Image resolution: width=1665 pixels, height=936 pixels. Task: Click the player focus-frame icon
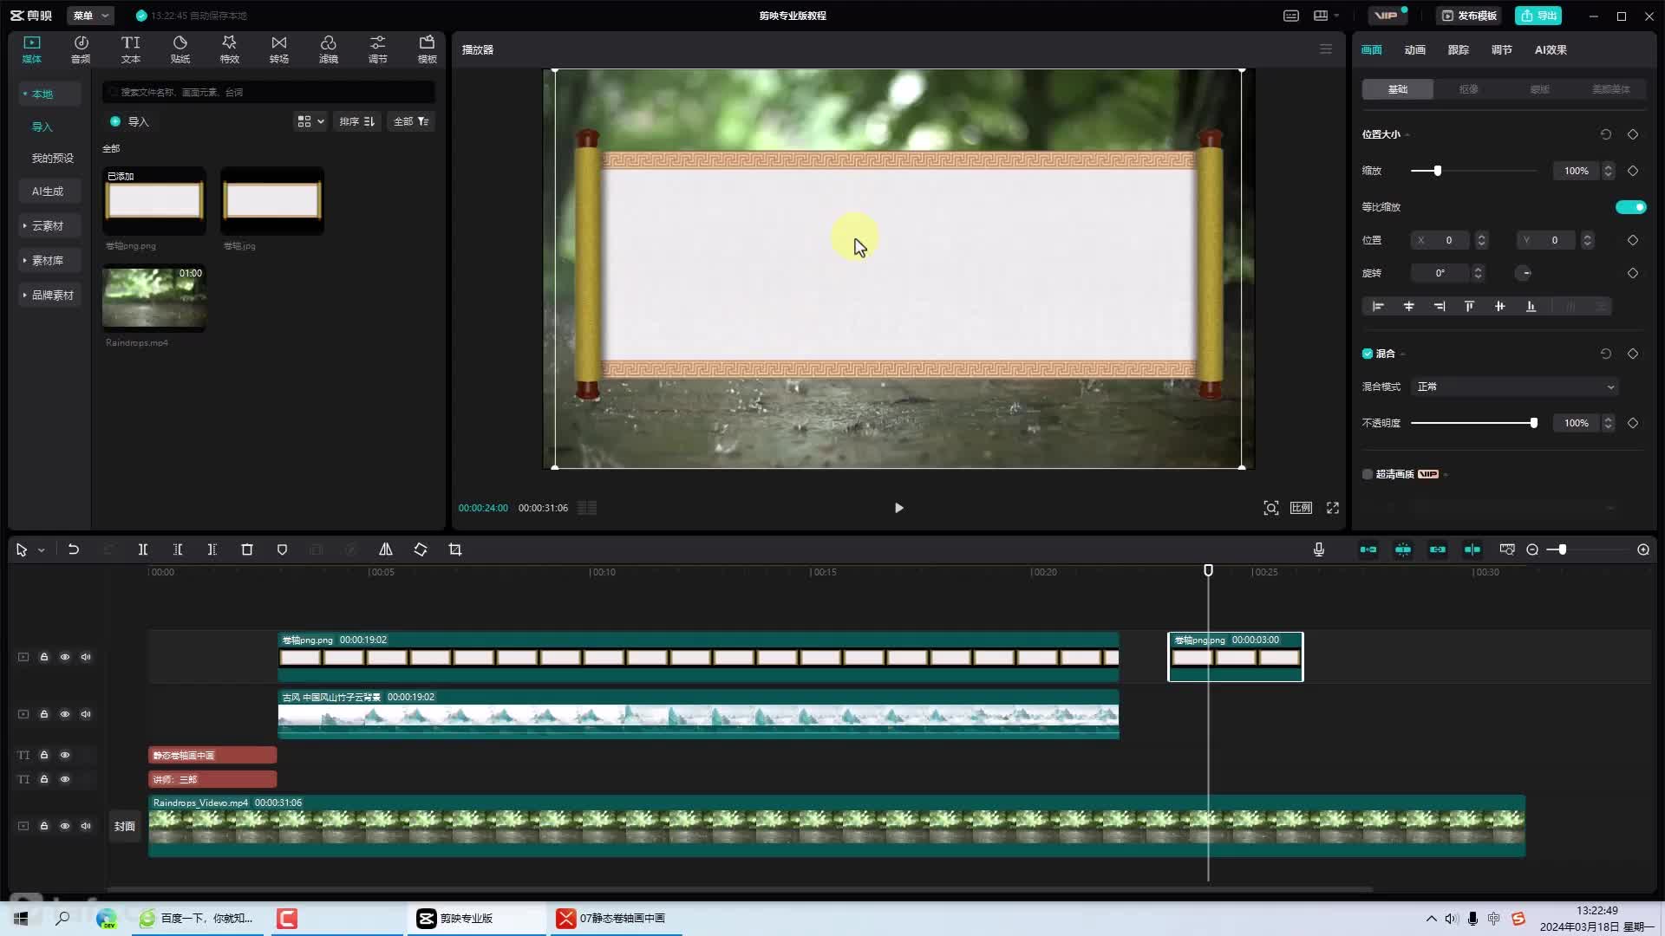click(1271, 508)
